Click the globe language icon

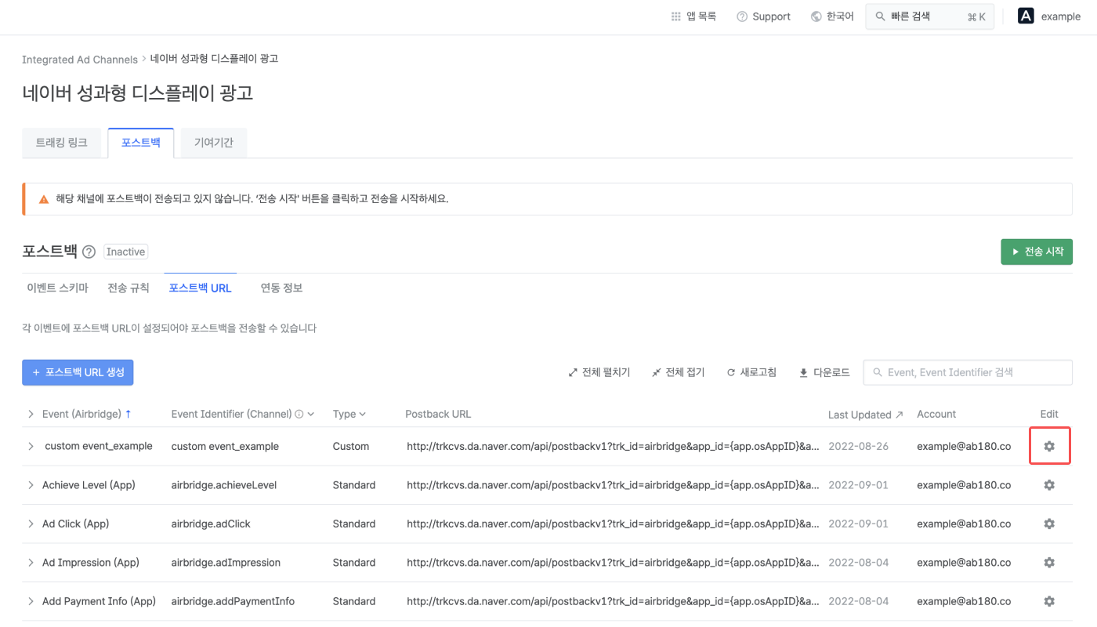click(816, 16)
